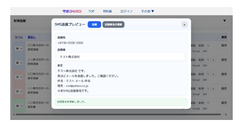
Task: Open the ログイン page
Action: (x=126, y=11)
